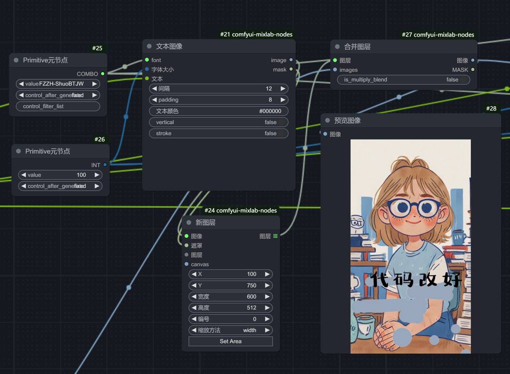
Task: Change control_after_generate on node #26
Action: tap(60, 186)
